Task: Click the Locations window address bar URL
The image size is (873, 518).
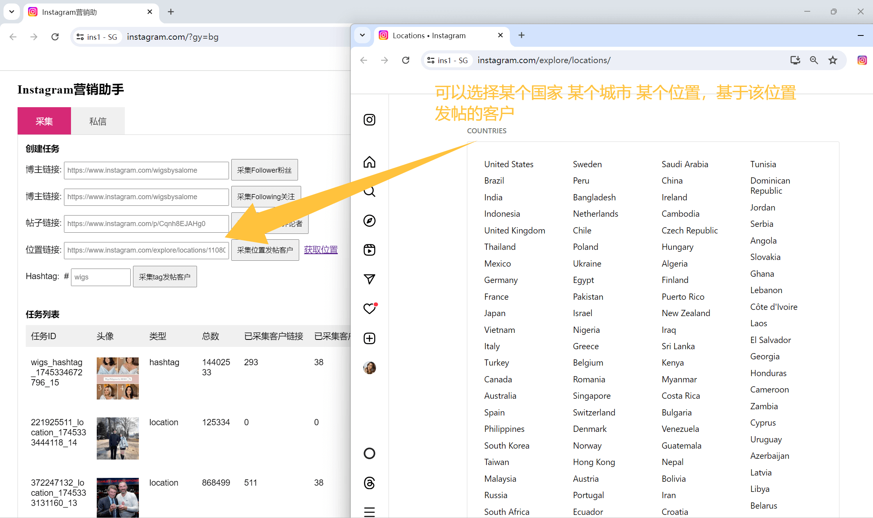Action: coord(544,60)
